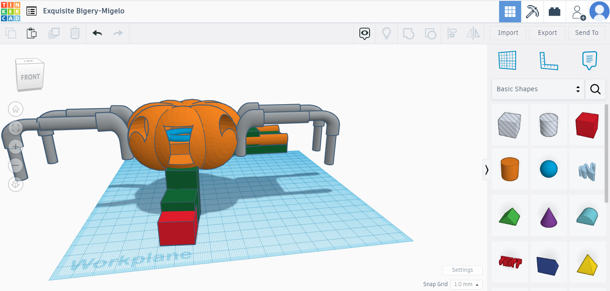Viewport: 610px width, 291px height.
Task: Click the Undo arrow in the toolbar
Action: click(x=97, y=33)
